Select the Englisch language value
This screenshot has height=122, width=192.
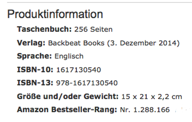click(x=69, y=56)
